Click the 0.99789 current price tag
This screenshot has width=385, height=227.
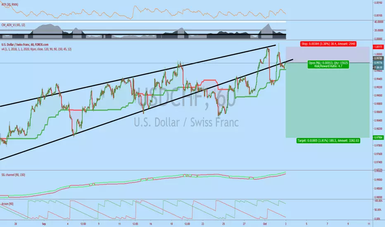coord(378,59)
